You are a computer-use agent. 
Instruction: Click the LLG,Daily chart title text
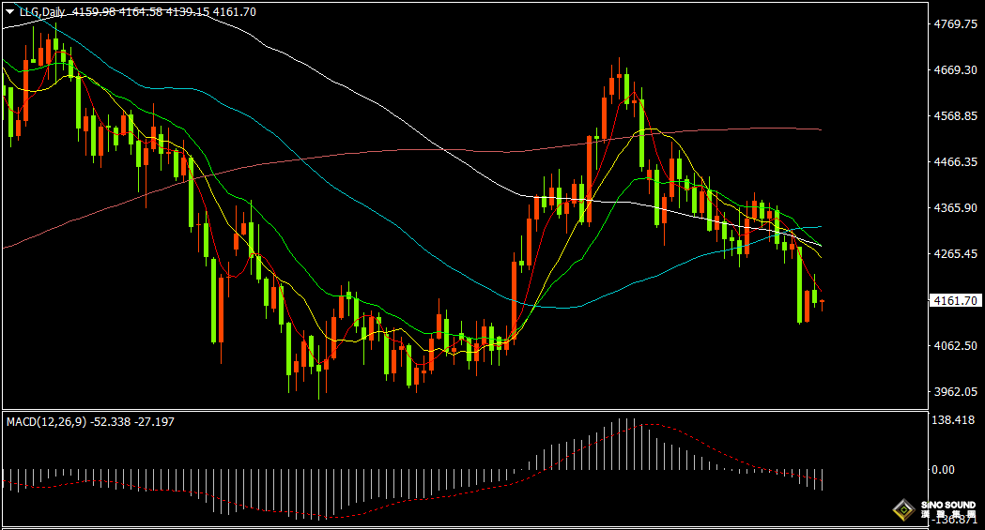point(42,12)
